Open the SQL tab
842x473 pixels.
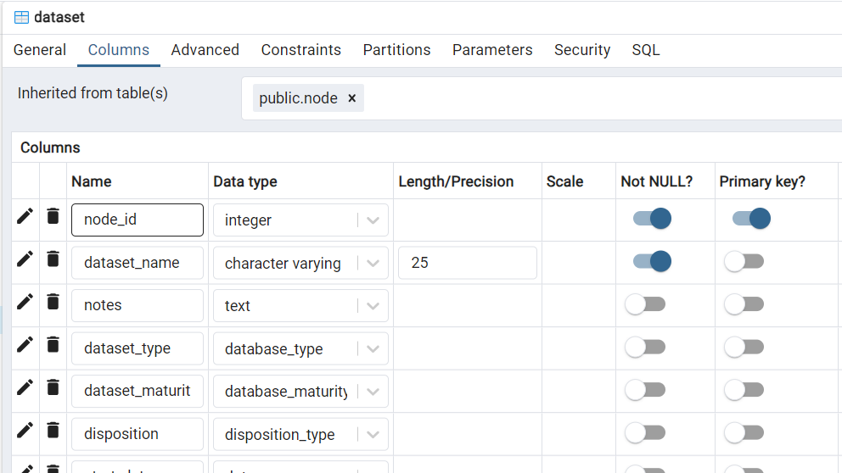click(645, 50)
